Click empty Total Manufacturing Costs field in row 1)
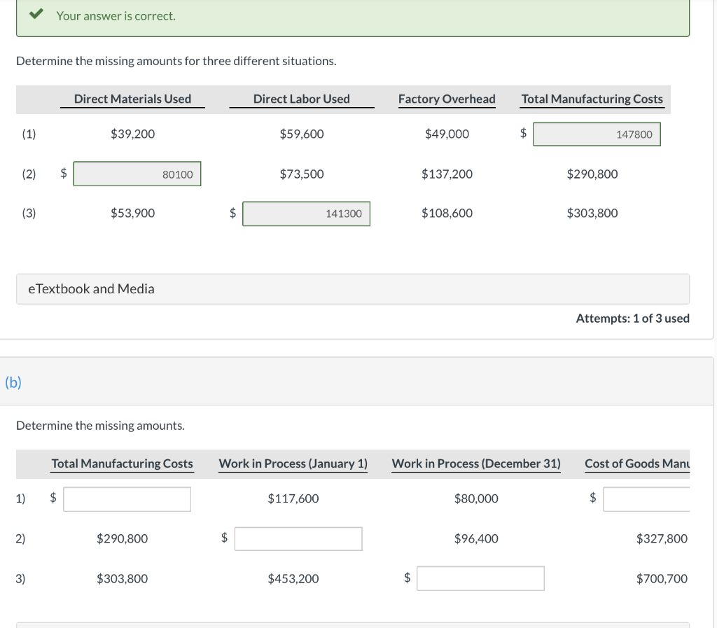This screenshot has width=717, height=628. coord(127,499)
